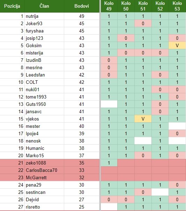
Task: Select nutrija's points cell showing 49
Action: point(82,16)
